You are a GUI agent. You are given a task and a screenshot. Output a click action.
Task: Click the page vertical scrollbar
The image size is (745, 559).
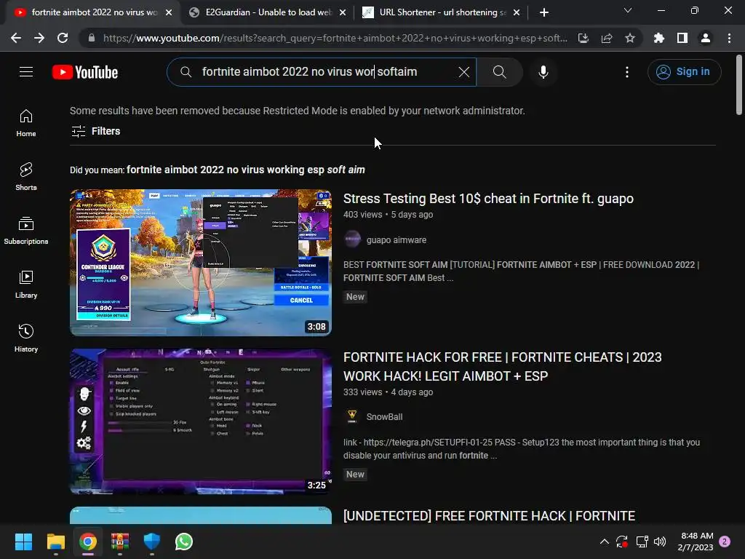739,84
